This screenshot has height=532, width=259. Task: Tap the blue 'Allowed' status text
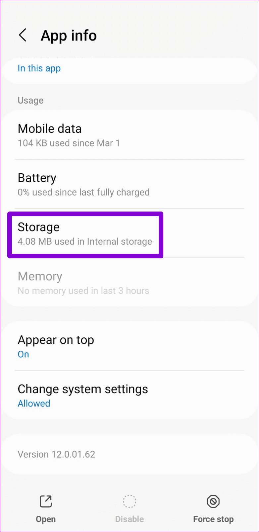34,403
